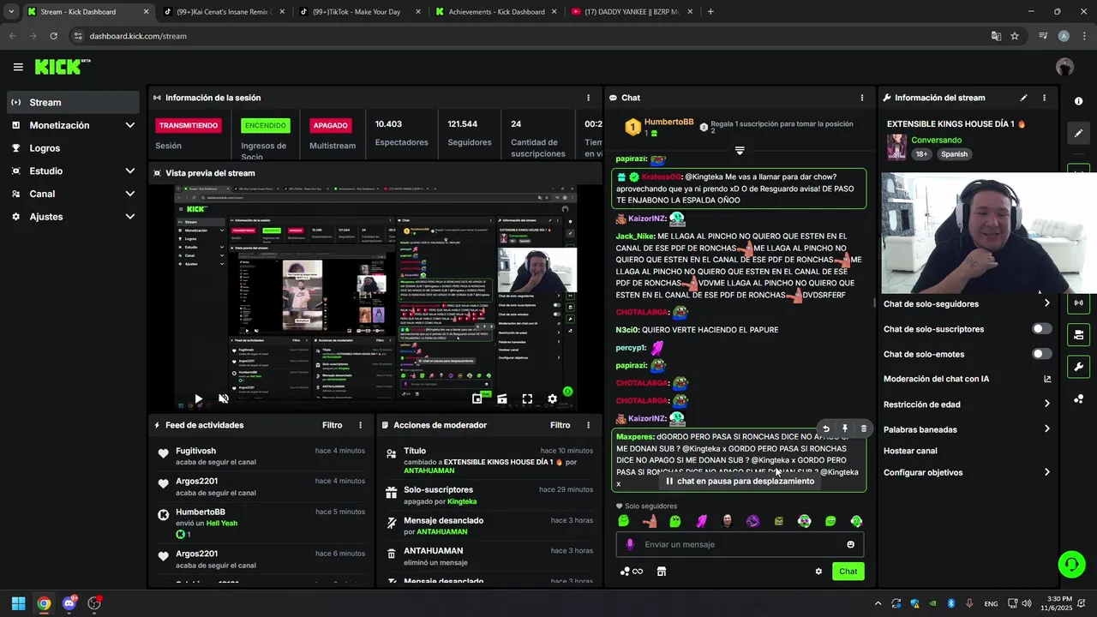This screenshot has width=1097, height=617.
Task: Enter fullscreen on stream preview
Action: [527, 398]
